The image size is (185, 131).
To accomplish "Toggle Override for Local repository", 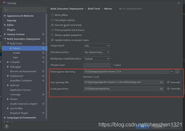I will point(168,89).
